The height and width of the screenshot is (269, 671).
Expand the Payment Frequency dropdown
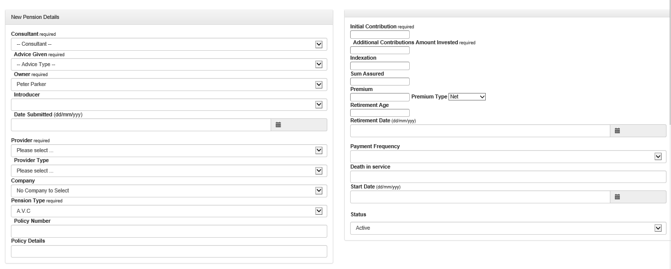point(508,157)
